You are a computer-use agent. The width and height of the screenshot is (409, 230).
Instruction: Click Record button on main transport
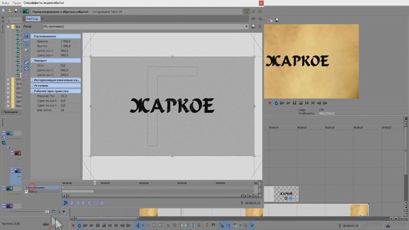pyautogui.click(x=73, y=226)
